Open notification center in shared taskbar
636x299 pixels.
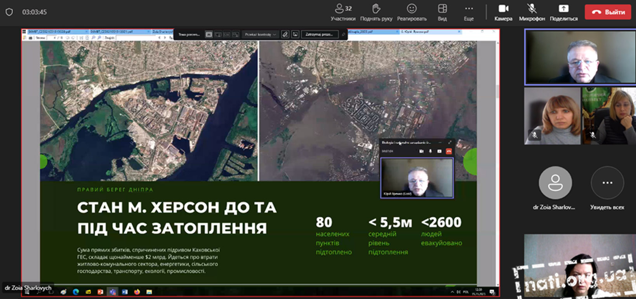tap(492, 292)
